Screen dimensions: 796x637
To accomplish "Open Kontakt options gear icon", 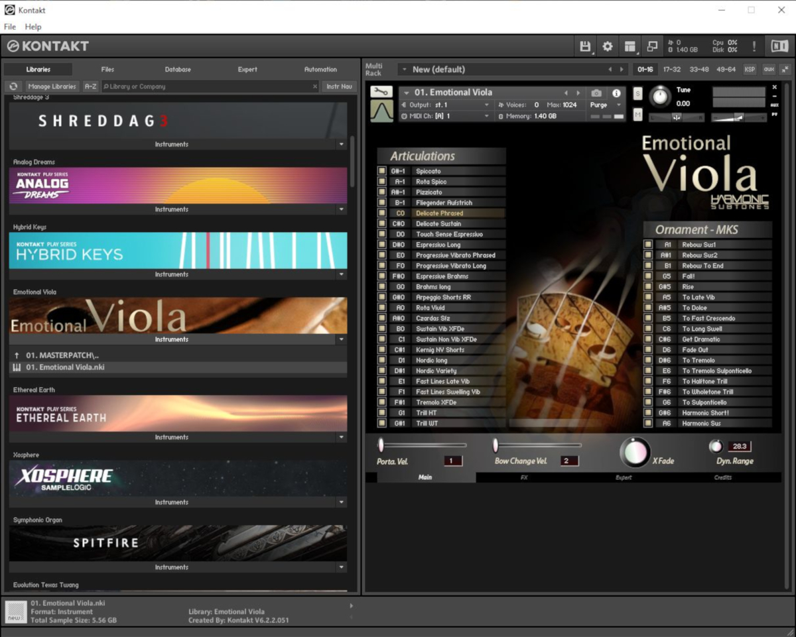I will point(608,46).
